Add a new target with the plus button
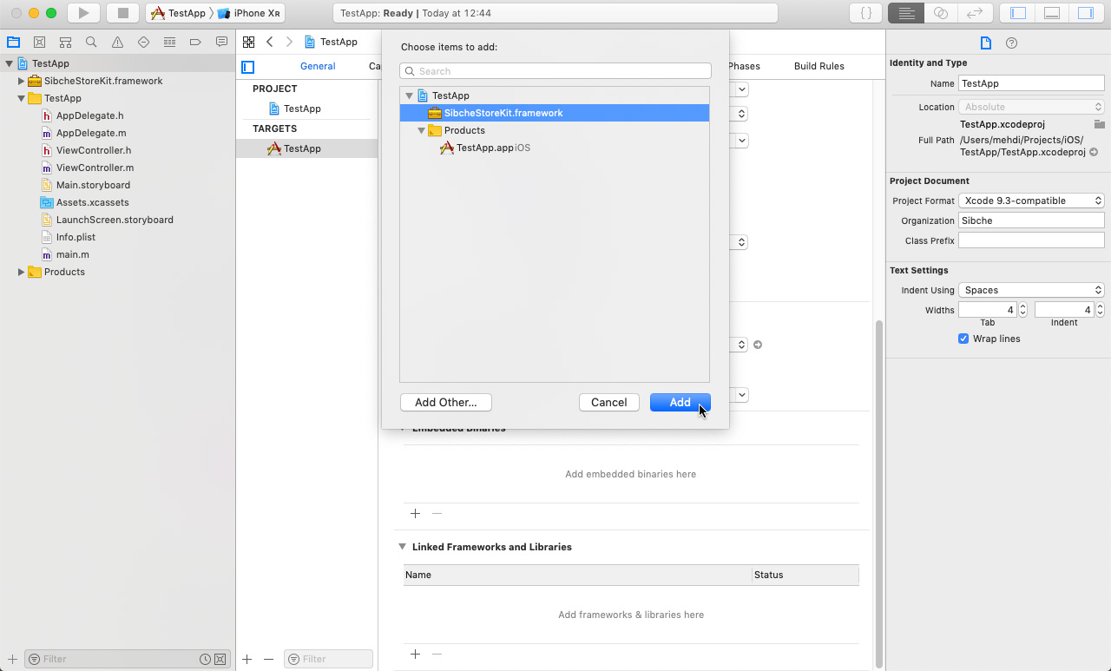Screen dimensions: 1111x671 click(247, 659)
